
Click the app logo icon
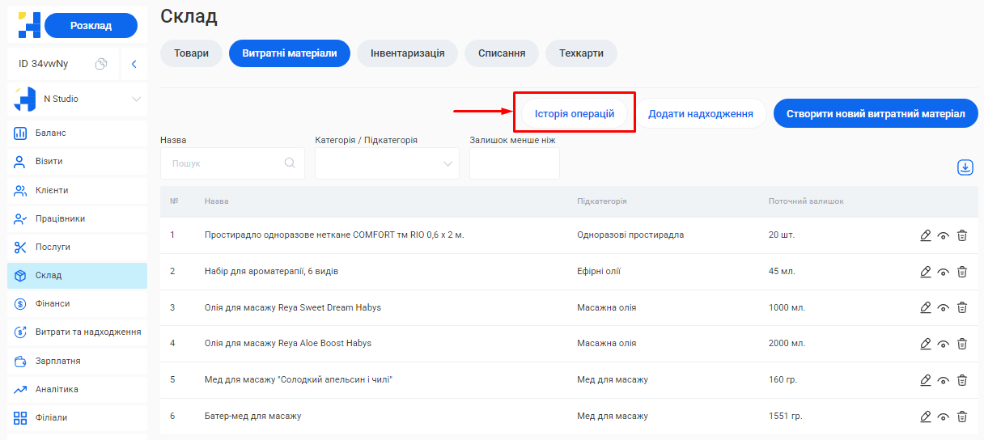coord(29,25)
